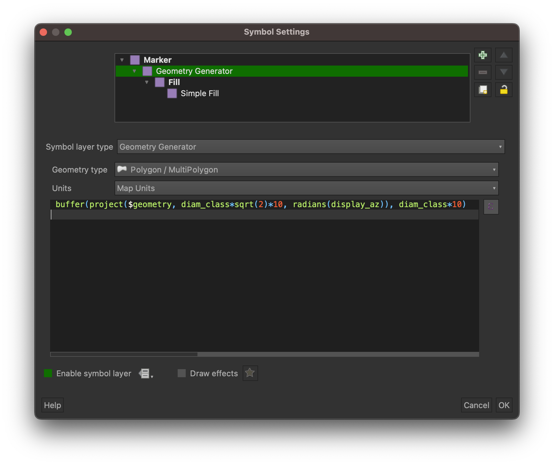Collapse the Geometry Generator tree node
The height and width of the screenshot is (465, 554).
(134, 71)
